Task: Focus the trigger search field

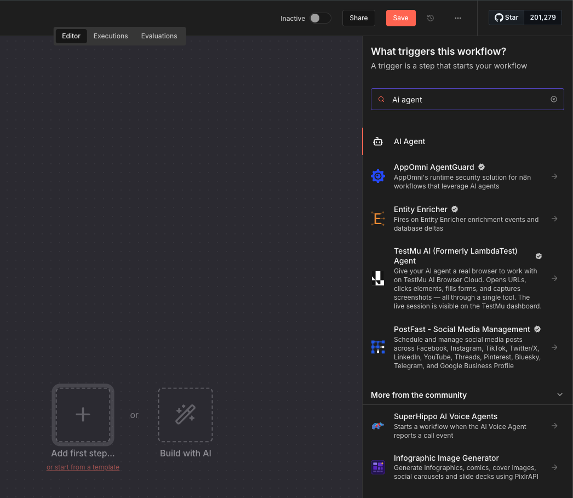Action: [x=467, y=99]
